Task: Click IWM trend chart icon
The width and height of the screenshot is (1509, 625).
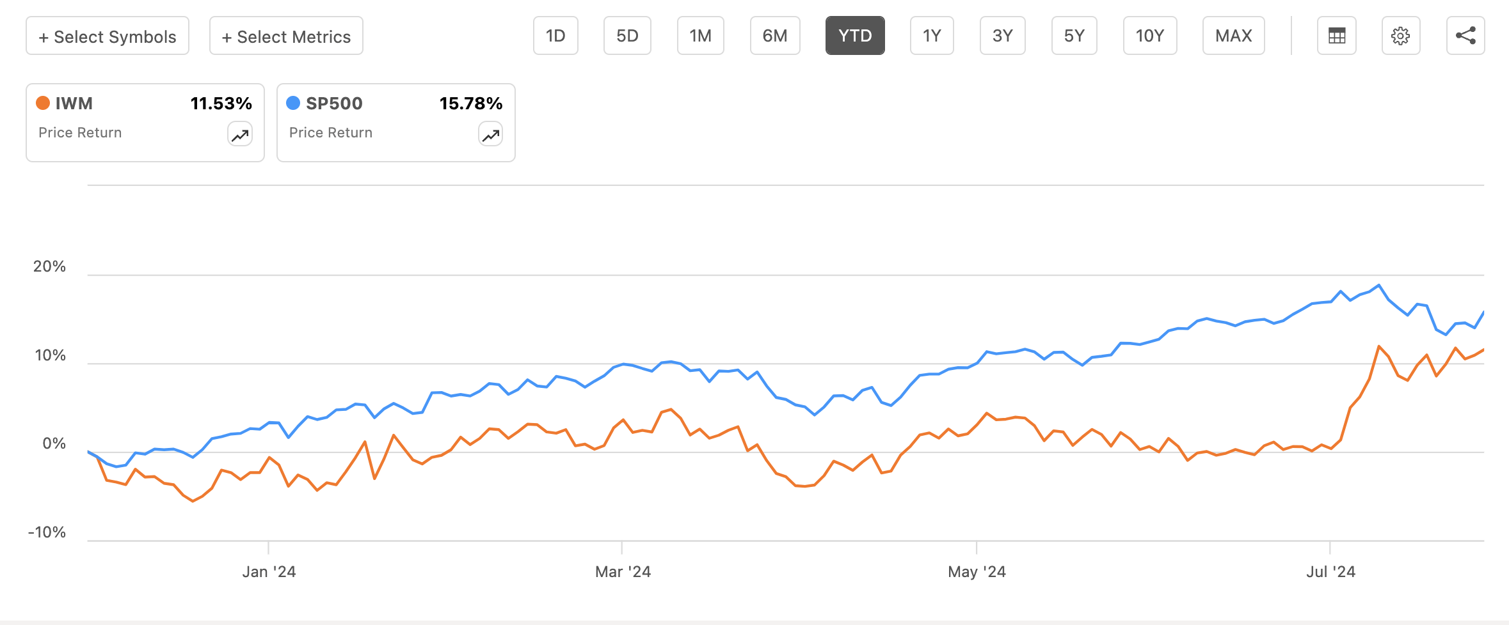Action: (240, 135)
